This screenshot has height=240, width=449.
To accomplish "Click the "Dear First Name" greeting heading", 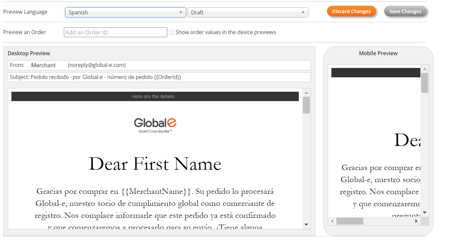I will click(x=155, y=164).
